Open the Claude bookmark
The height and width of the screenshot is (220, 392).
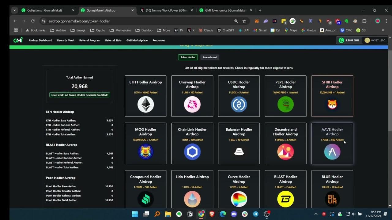[x=206, y=30]
